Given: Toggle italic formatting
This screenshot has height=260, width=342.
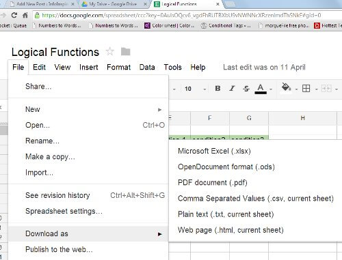Looking at the screenshot, I should coord(232,89).
